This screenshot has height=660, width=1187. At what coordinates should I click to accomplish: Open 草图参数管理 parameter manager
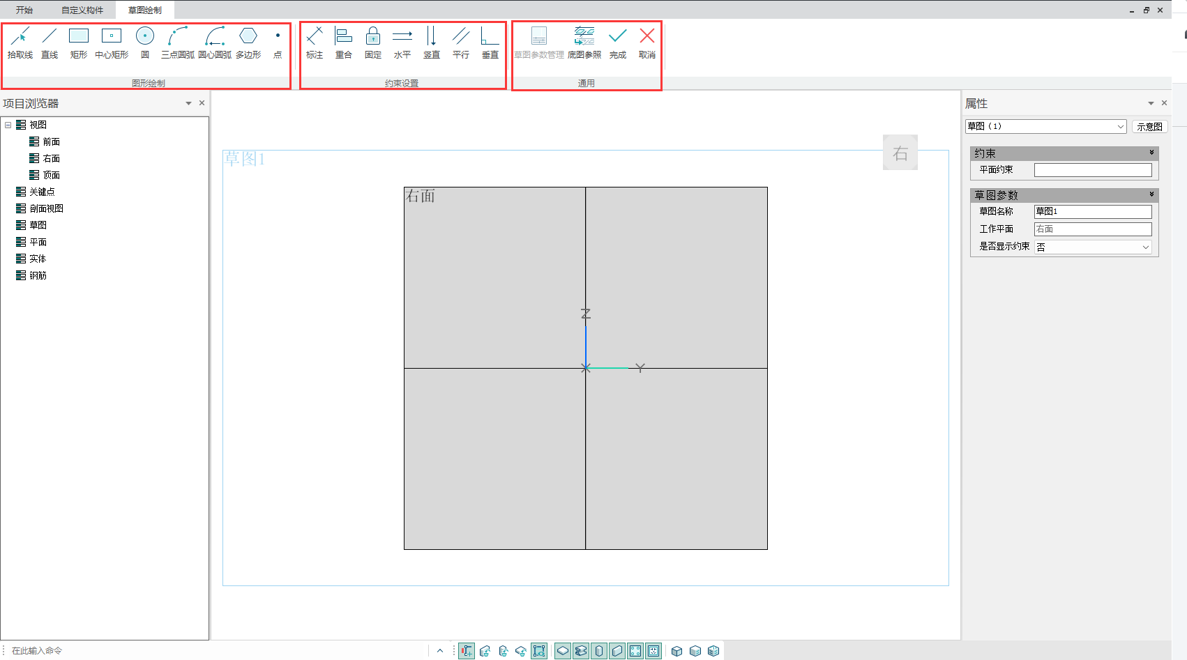tap(539, 43)
